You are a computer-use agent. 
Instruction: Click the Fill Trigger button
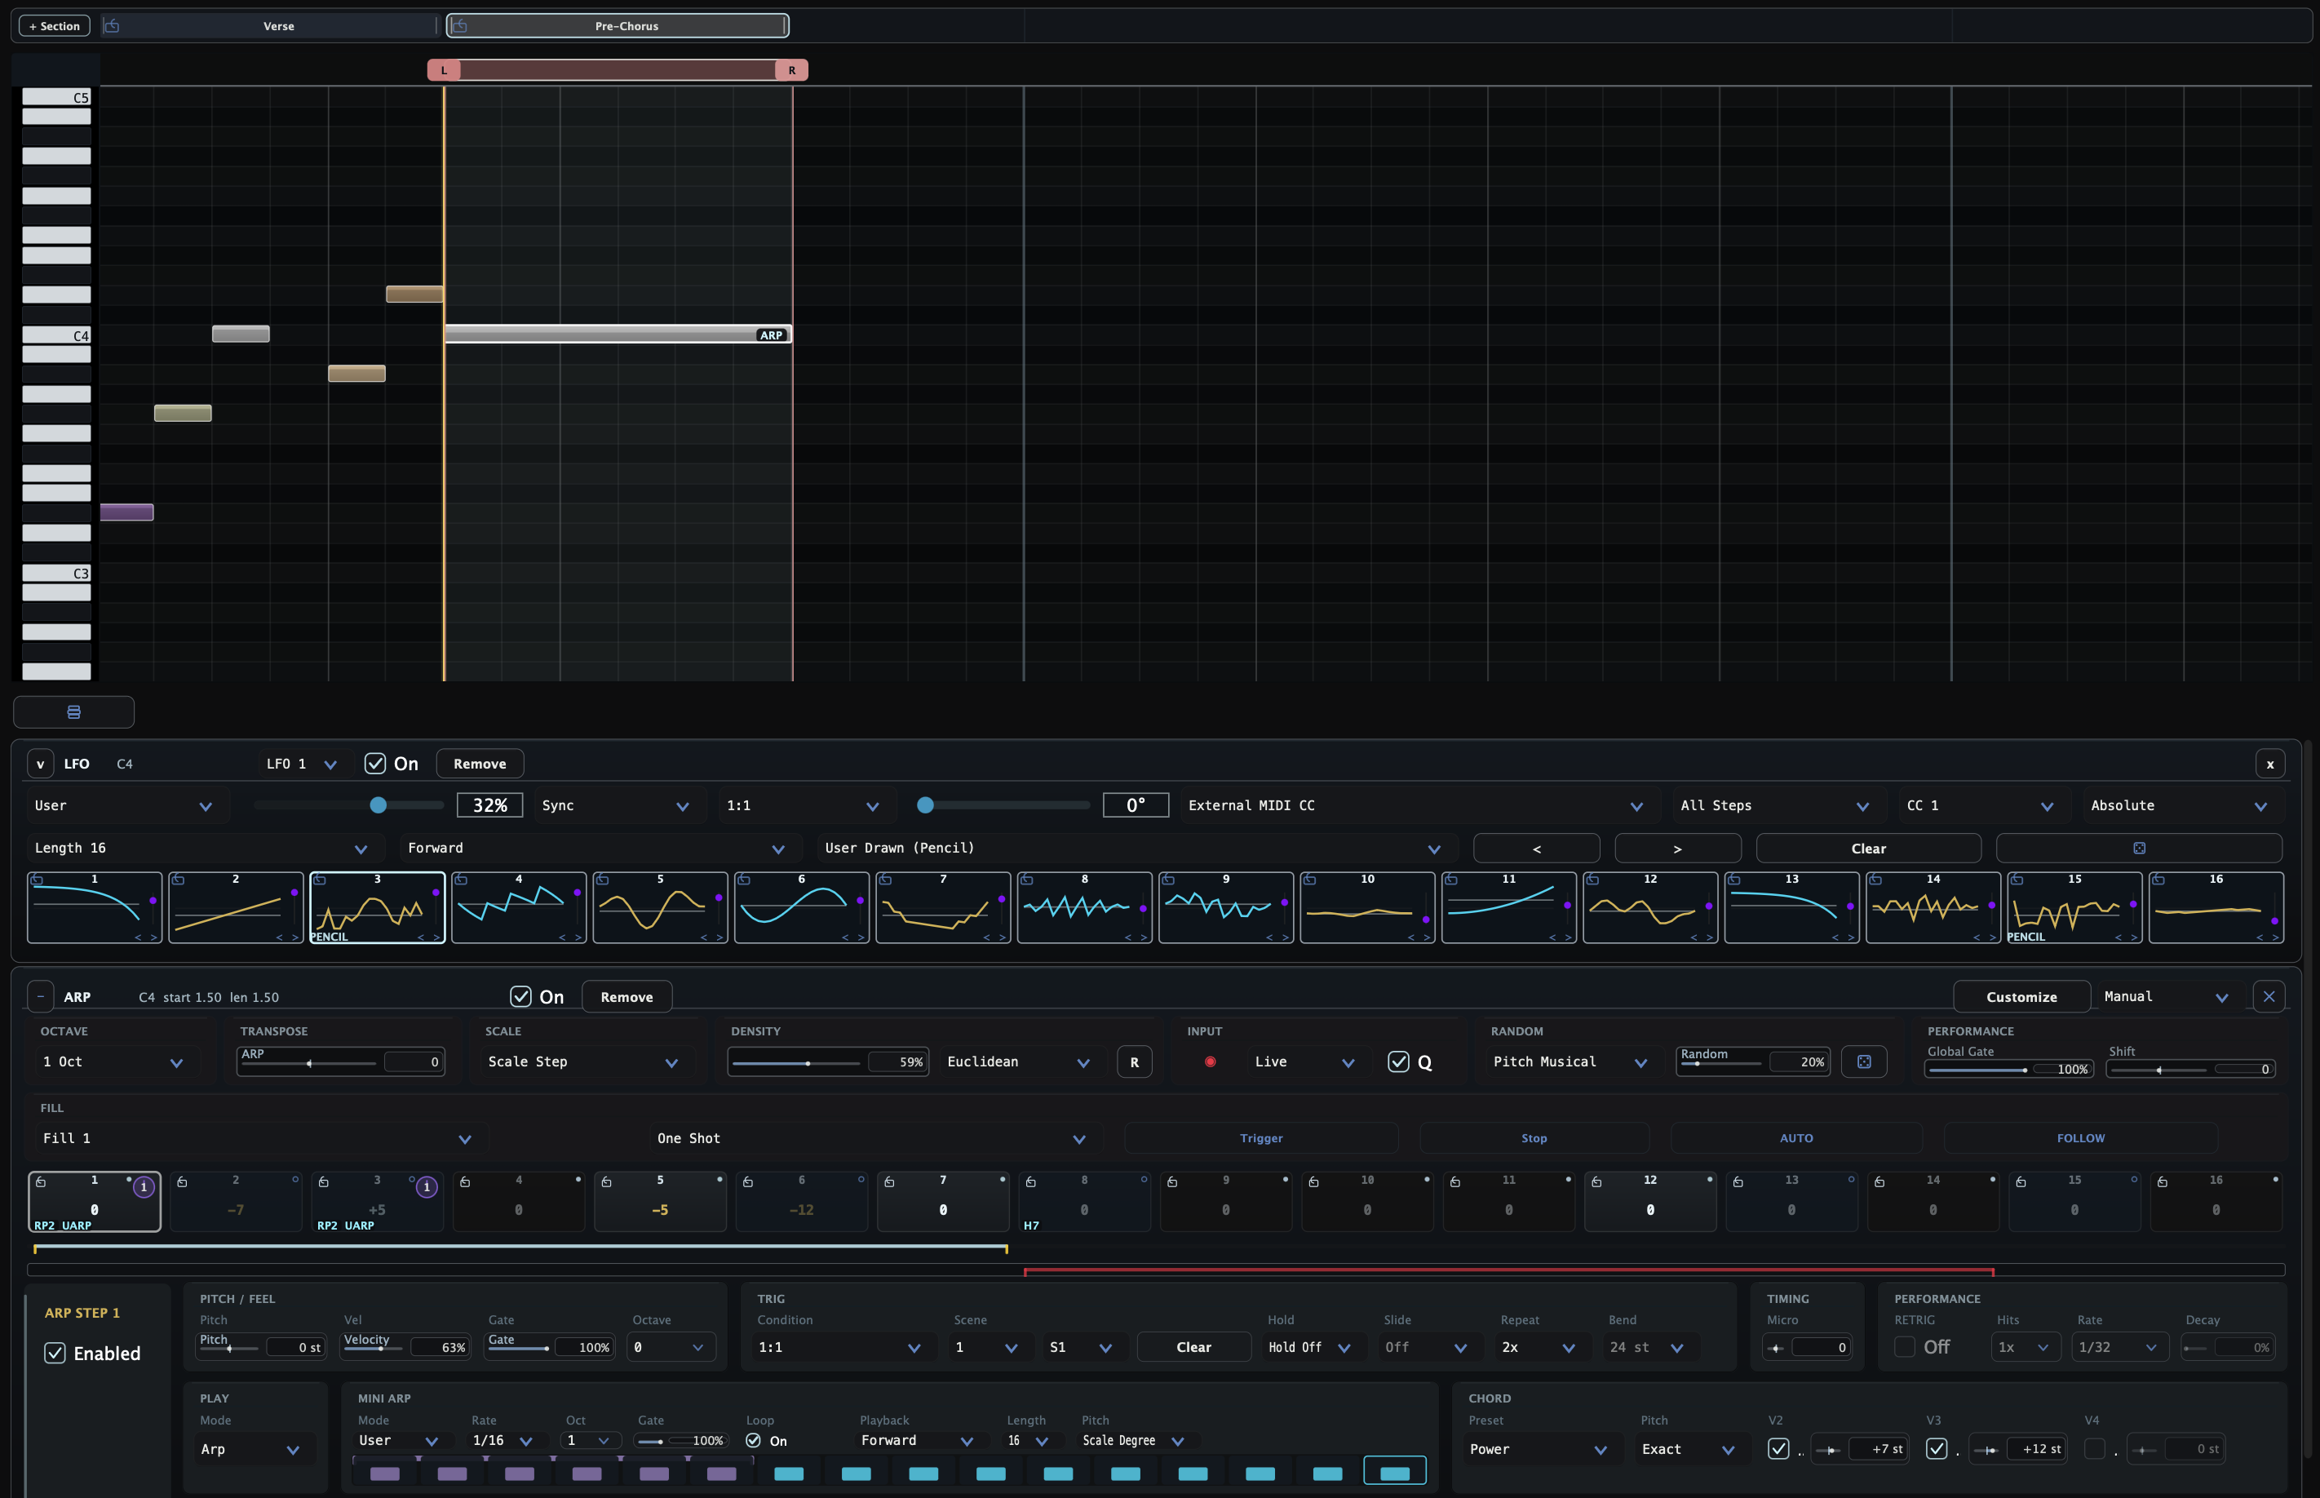tap(1261, 1138)
